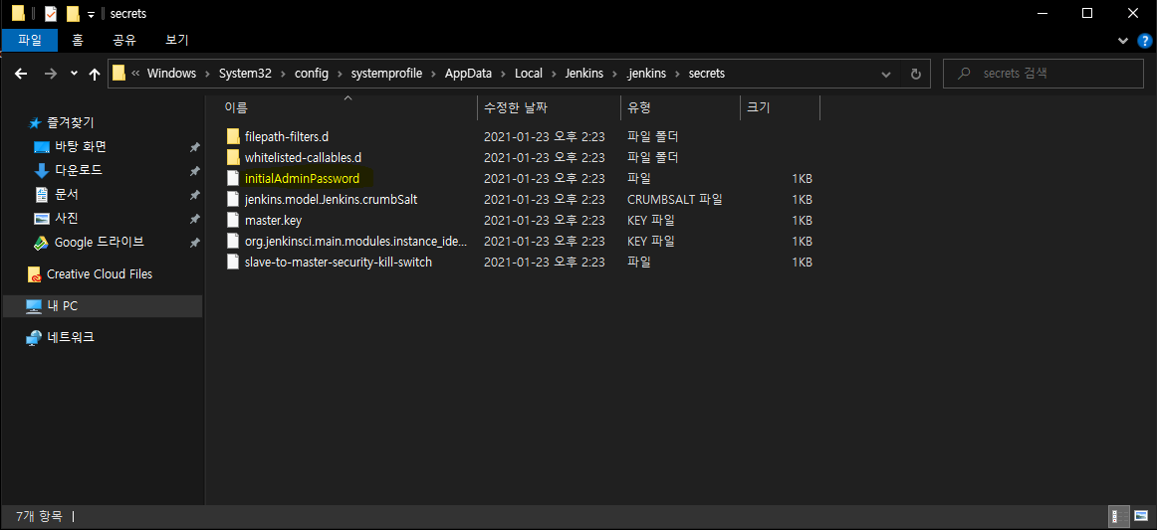
Task: Open Help via the question mark icon
Action: (x=1144, y=40)
